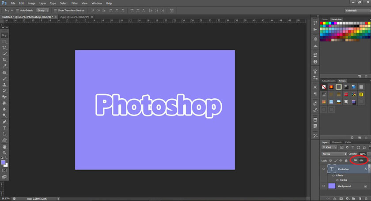Toggle visibility of Stroke effect
The image size is (371, 201).
tap(337, 180)
